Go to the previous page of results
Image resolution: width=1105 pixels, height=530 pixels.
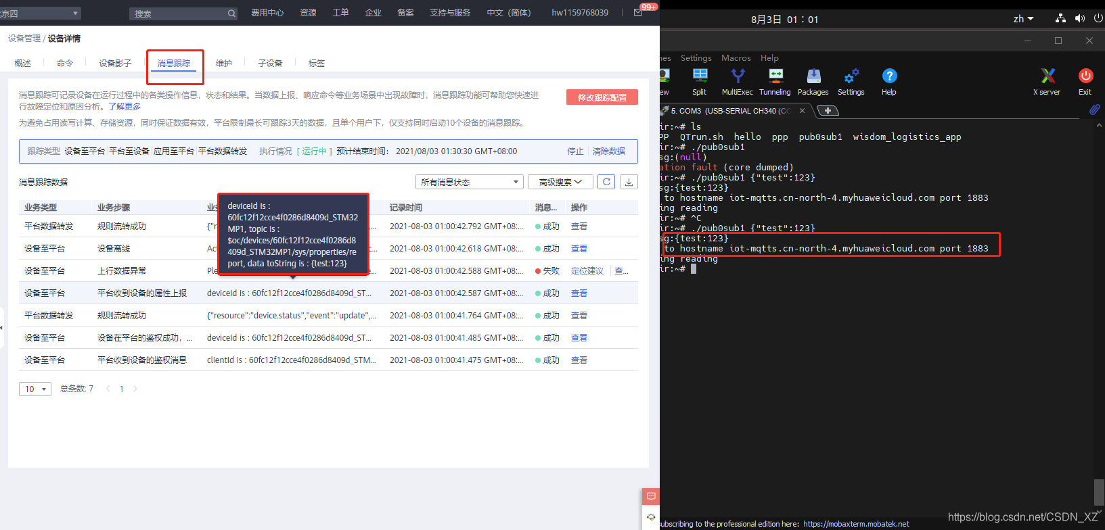(x=108, y=389)
